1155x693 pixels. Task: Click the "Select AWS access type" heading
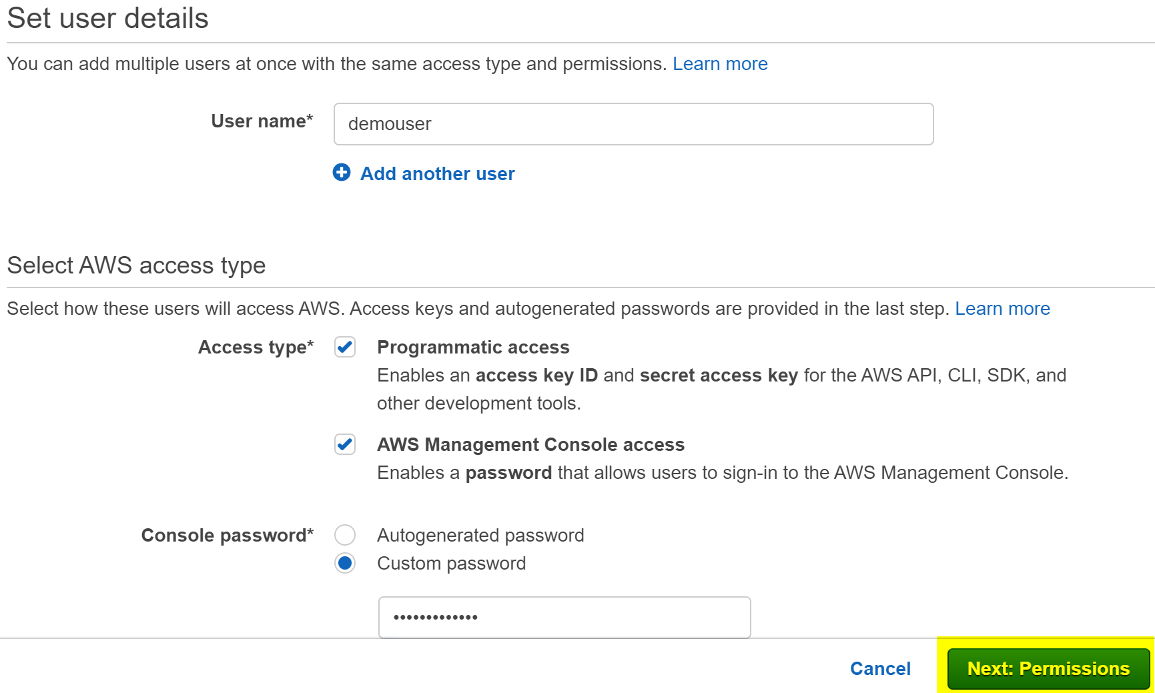tap(136, 265)
